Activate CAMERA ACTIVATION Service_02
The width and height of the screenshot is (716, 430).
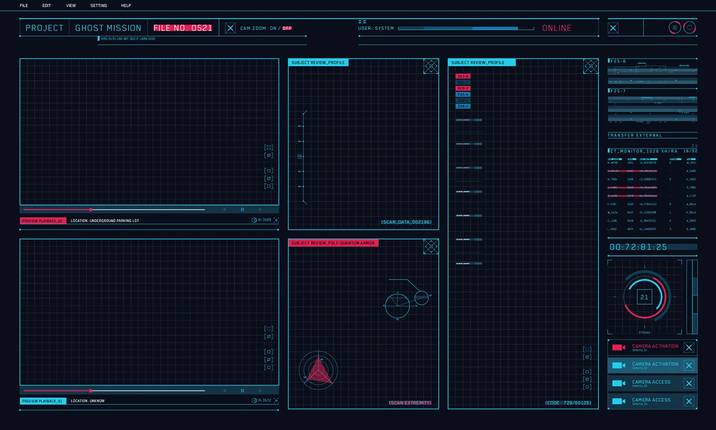[x=655, y=365]
